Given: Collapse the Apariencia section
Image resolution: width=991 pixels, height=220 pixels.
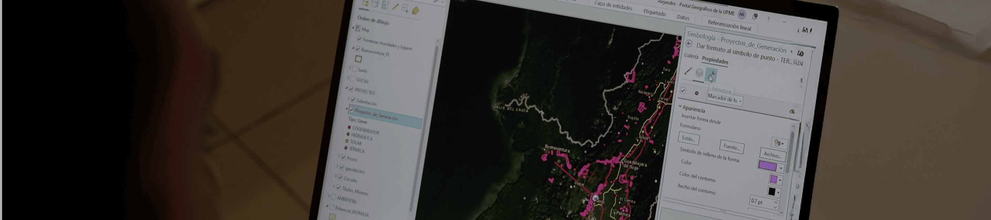Looking at the screenshot, I should (x=680, y=107).
